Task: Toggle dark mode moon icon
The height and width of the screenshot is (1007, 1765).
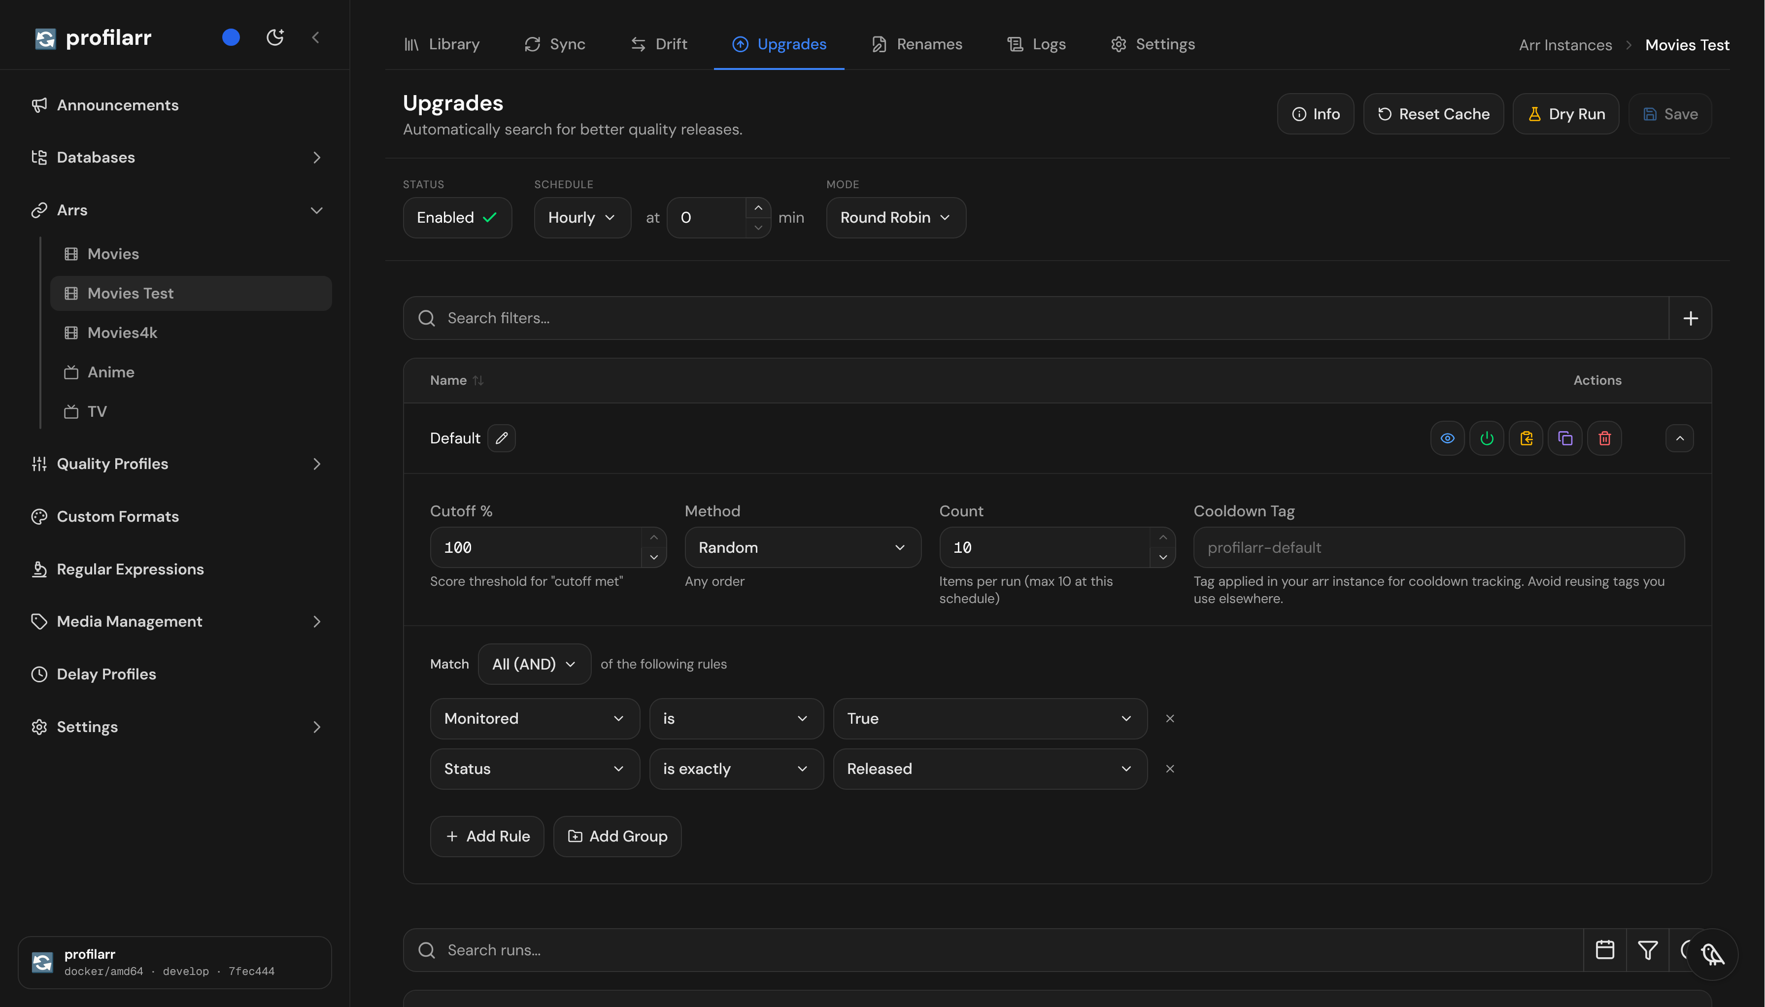Action: coord(275,37)
